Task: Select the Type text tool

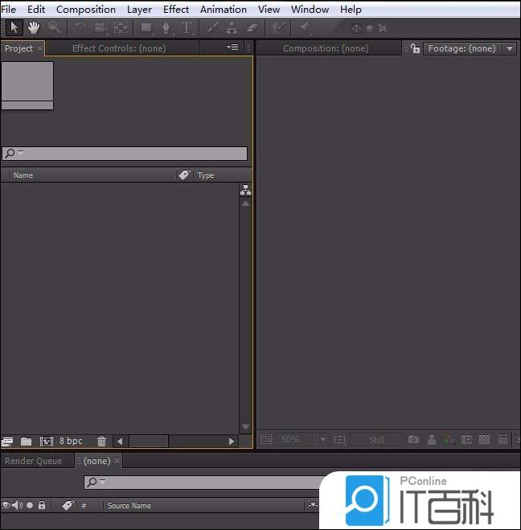Action: tap(187, 27)
